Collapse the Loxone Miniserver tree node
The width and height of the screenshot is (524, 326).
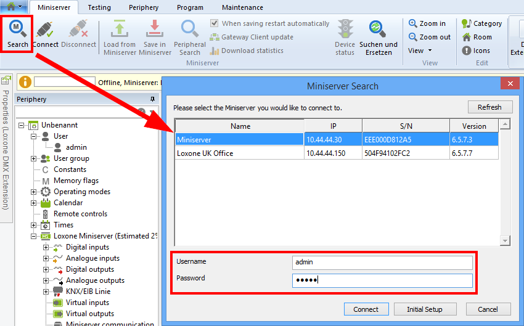(35, 236)
